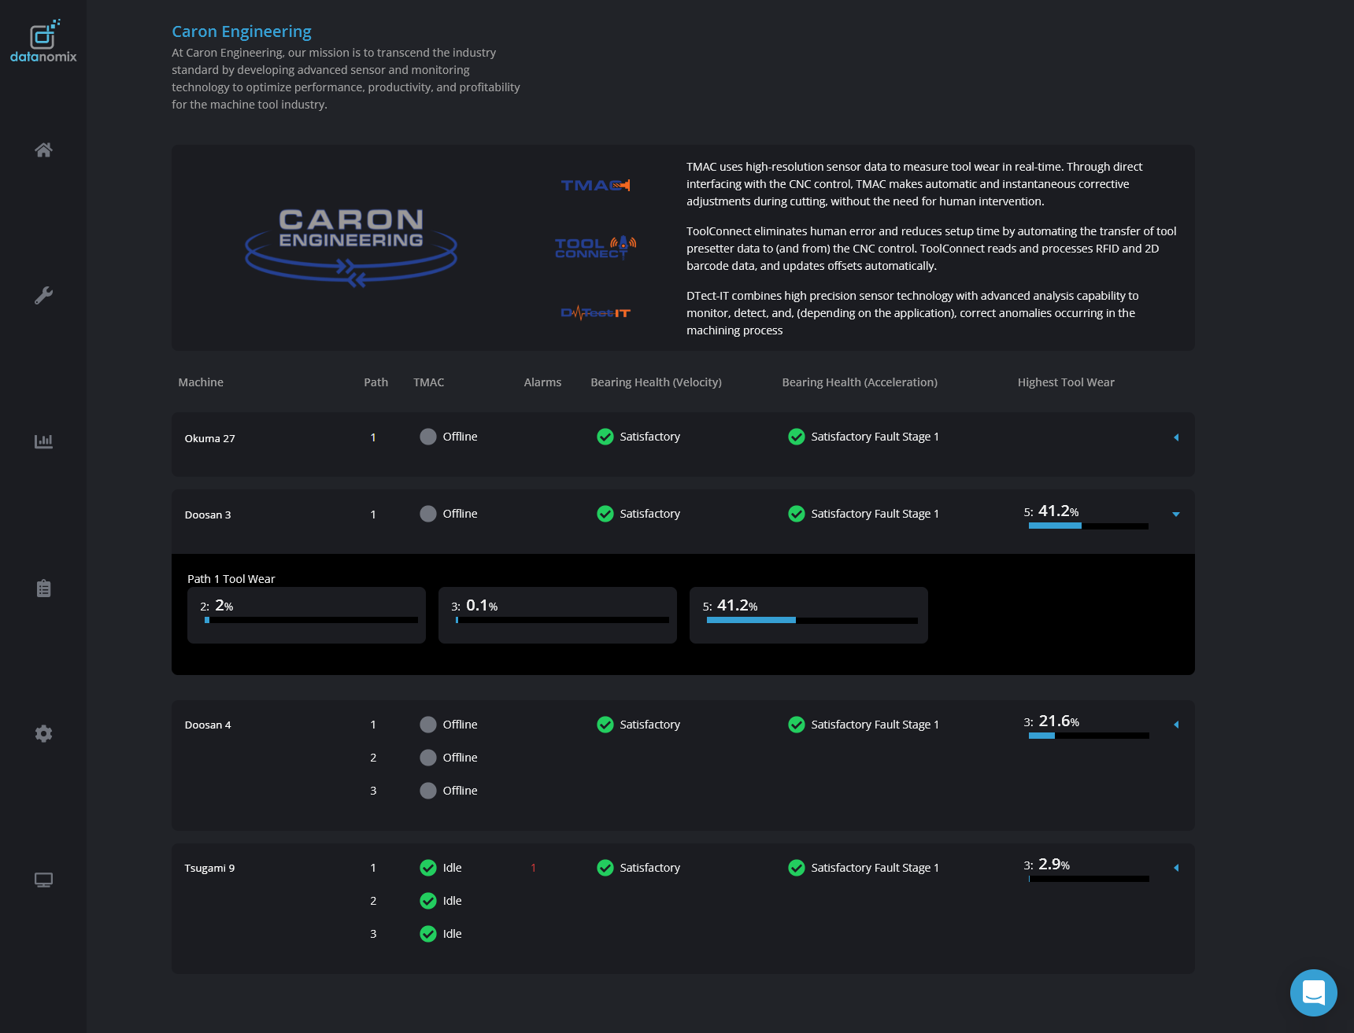Image resolution: width=1354 pixels, height=1033 pixels.
Task: Click Okuma 27 velocity satisfactory check icon
Action: click(605, 437)
